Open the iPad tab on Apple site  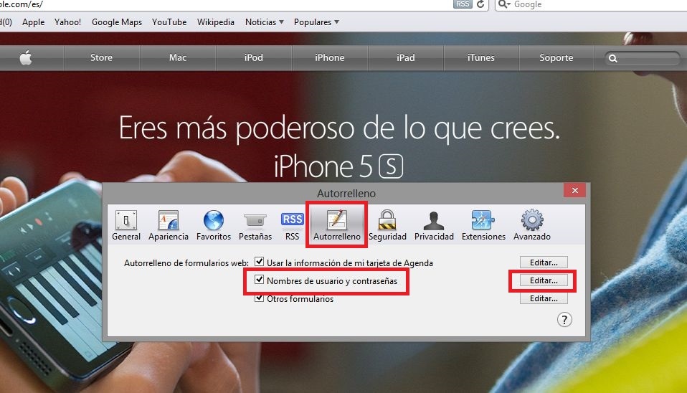tap(406, 57)
